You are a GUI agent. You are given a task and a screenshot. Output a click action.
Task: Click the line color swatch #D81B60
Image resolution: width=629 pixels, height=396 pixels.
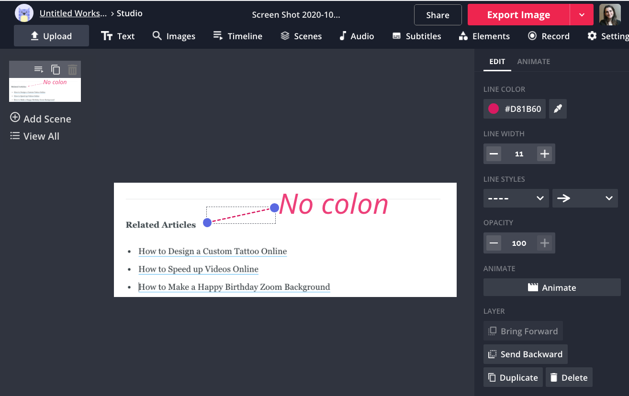point(494,109)
